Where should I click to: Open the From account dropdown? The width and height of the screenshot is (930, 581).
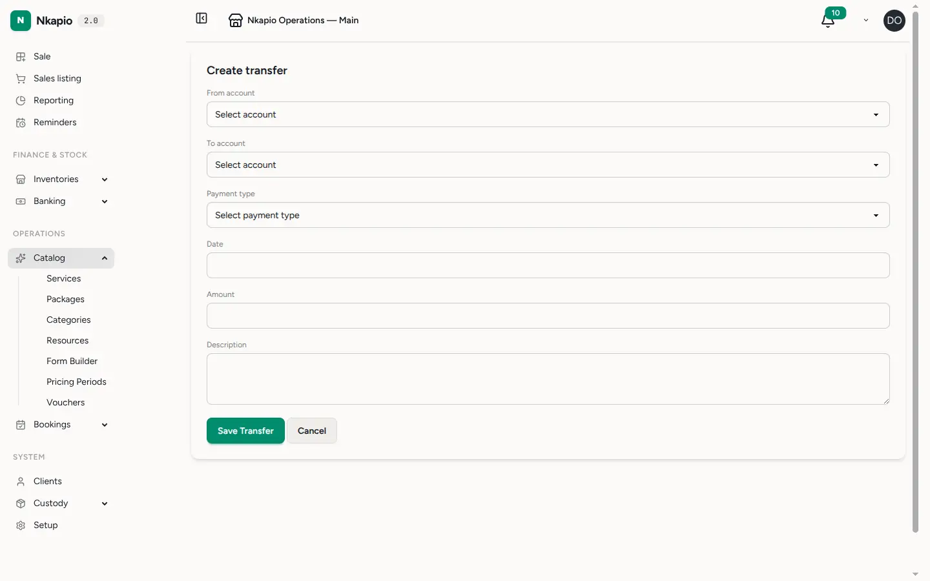pyautogui.click(x=548, y=114)
